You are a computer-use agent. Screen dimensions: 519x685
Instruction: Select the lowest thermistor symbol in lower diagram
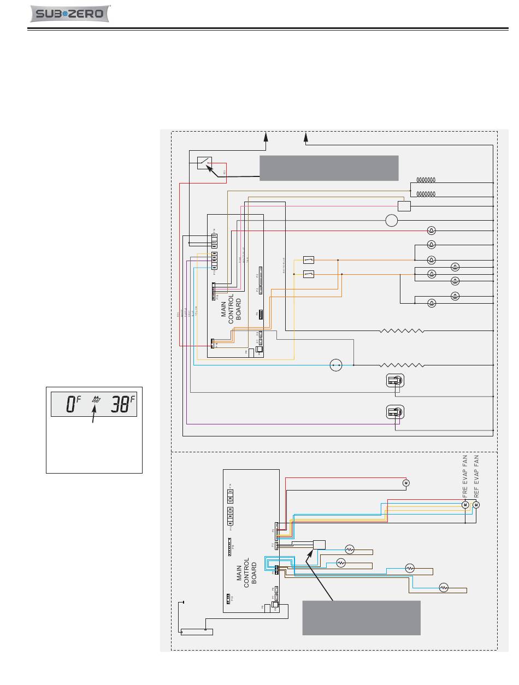(x=444, y=588)
